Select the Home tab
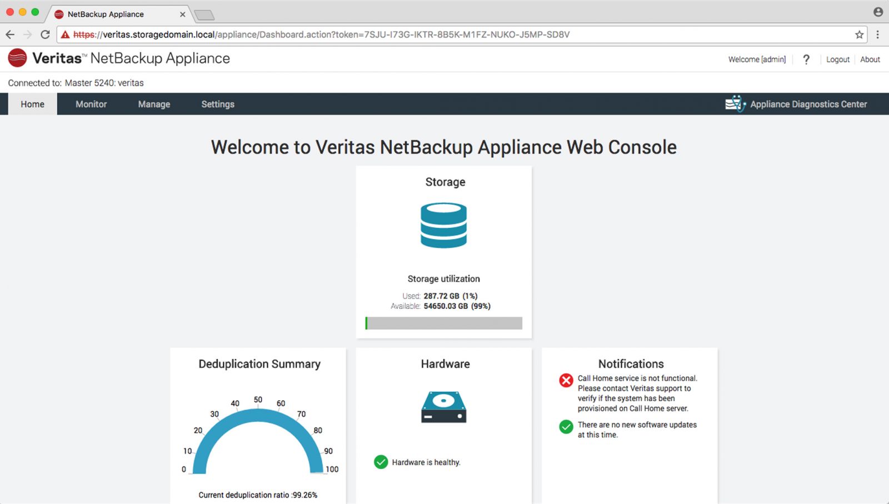 coord(32,104)
